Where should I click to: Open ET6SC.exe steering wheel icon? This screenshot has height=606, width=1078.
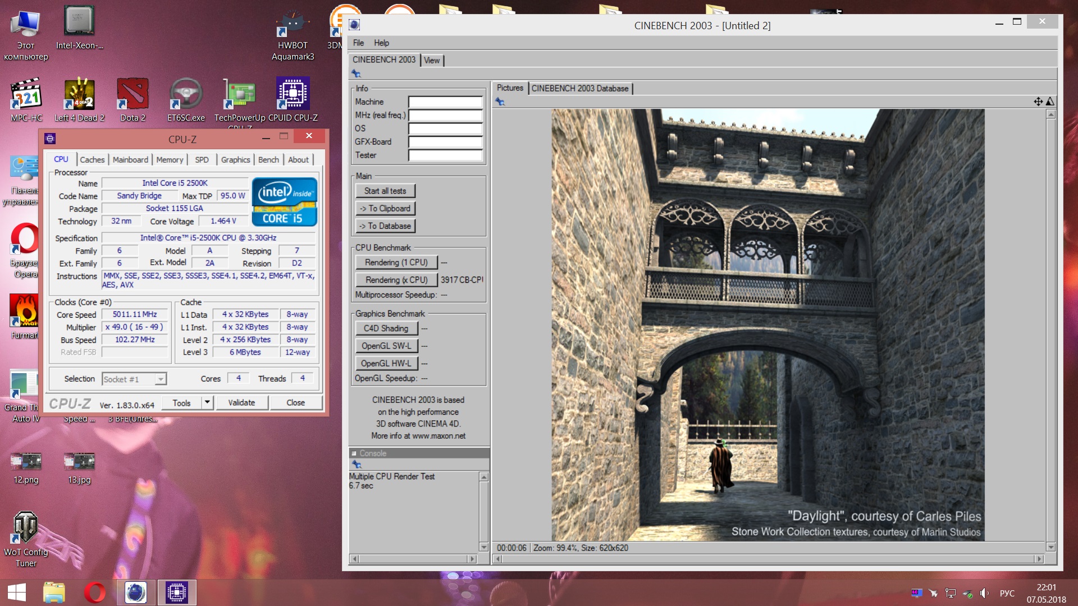tap(186, 100)
